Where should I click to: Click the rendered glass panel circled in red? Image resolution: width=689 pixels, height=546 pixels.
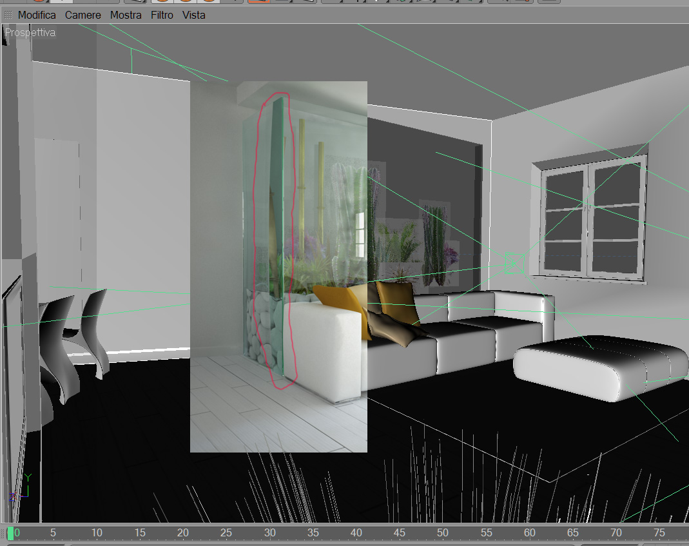(275, 240)
